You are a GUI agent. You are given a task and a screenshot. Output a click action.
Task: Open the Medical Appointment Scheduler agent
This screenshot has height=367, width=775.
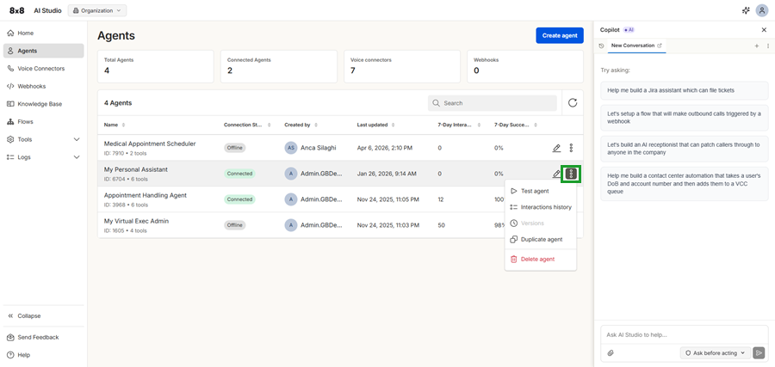(150, 144)
